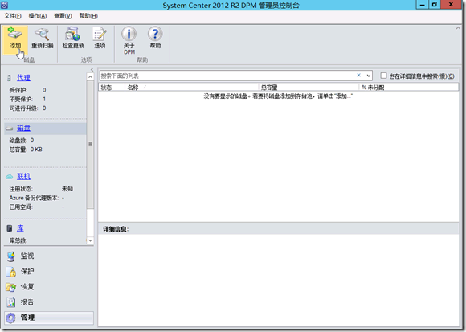Screen dimensions: 466x332
Task: Clear the search box with the X icon
Action: [x=358, y=76]
